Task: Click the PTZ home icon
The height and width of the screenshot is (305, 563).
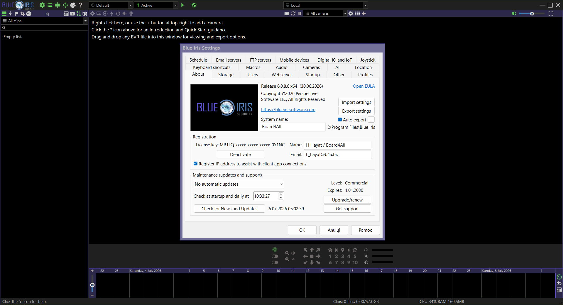Action: 330,250
